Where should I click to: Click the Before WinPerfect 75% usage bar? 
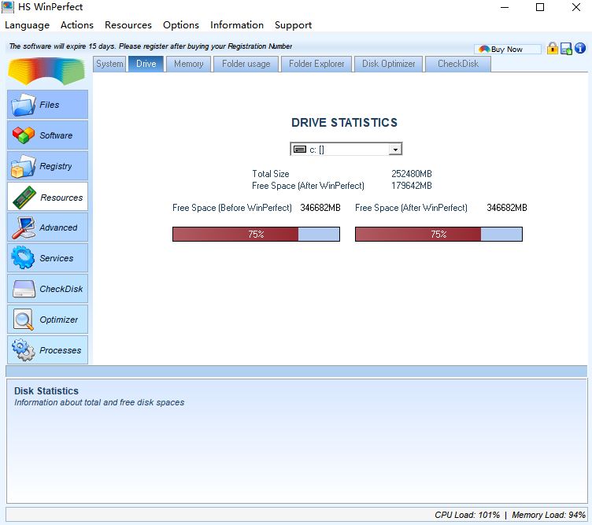click(256, 234)
